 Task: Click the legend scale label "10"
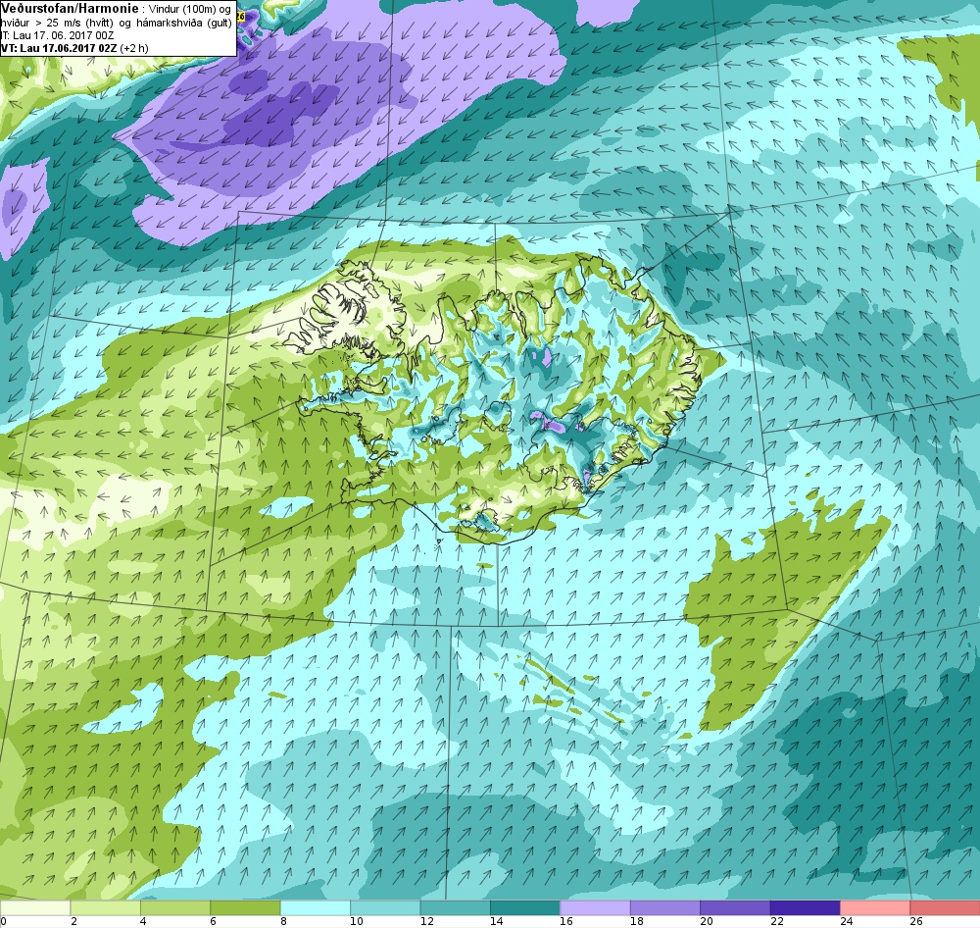pyautogui.click(x=357, y=921)
